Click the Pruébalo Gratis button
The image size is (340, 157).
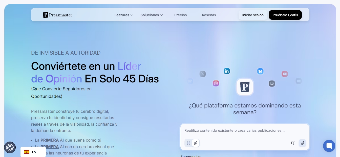[x=285, y=15]
